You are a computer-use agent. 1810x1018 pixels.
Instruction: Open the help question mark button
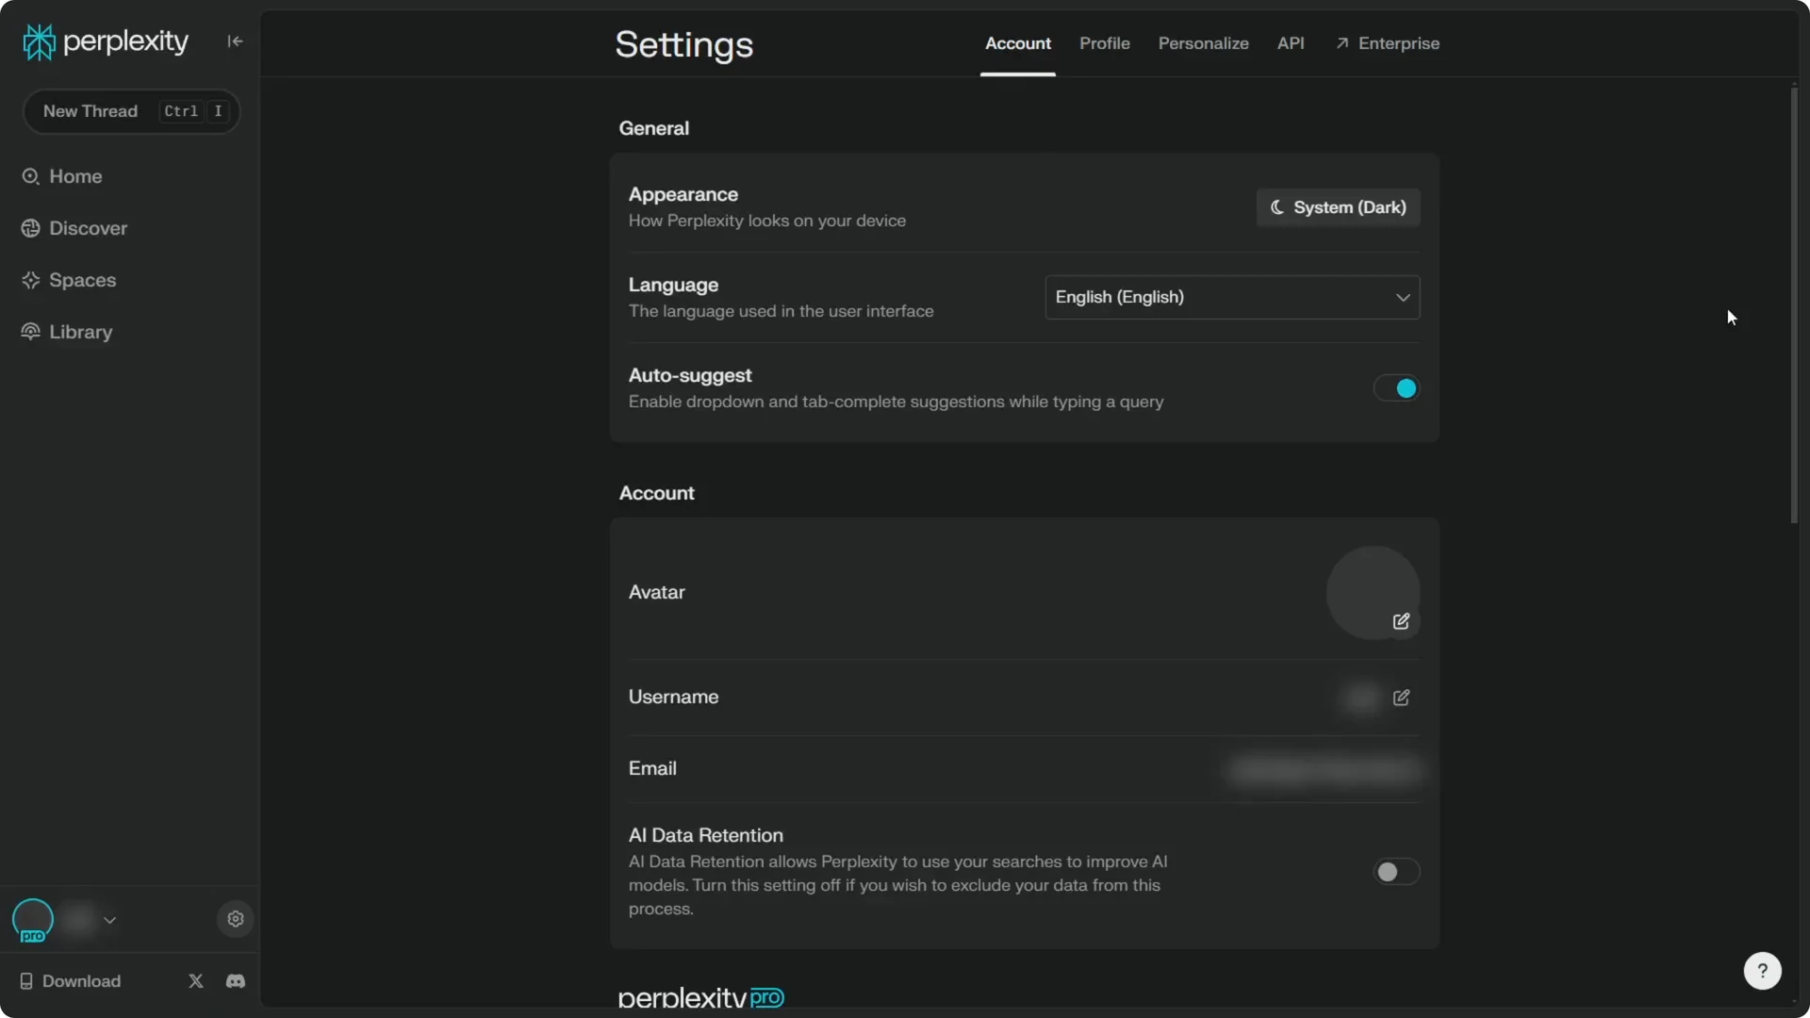click(x=1762, y=971)
